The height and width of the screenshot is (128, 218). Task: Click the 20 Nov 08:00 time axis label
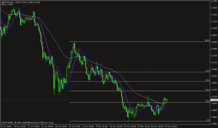pos(157,127)
